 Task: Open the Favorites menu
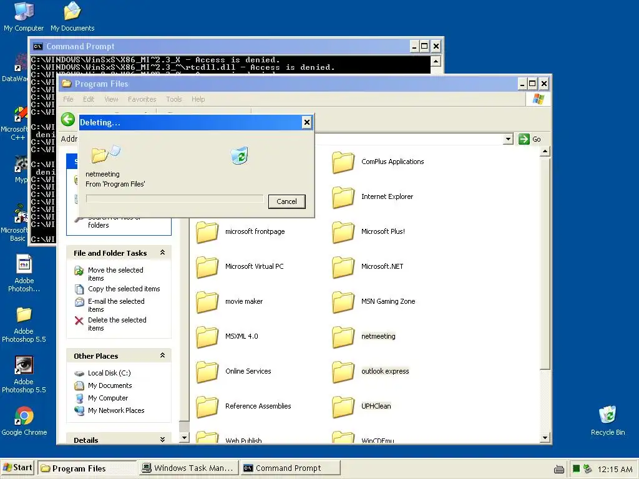[142, 99]
